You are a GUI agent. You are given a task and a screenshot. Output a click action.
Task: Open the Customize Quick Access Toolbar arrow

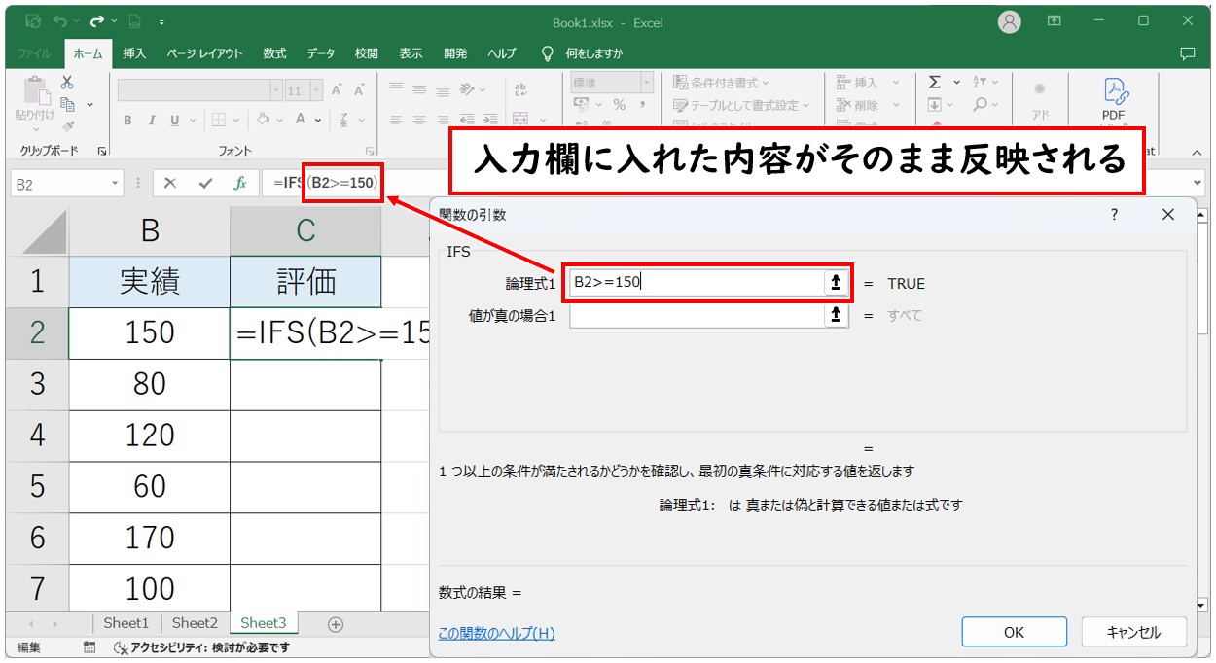[x=161, y=20]
